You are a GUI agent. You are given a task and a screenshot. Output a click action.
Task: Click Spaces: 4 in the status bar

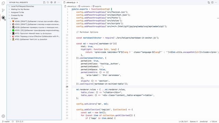(194, 122)
